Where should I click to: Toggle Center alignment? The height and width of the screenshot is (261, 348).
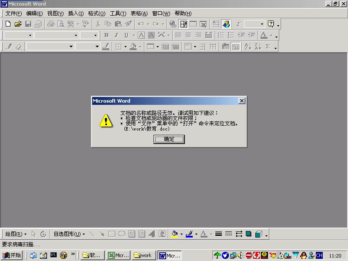point(188,35)
